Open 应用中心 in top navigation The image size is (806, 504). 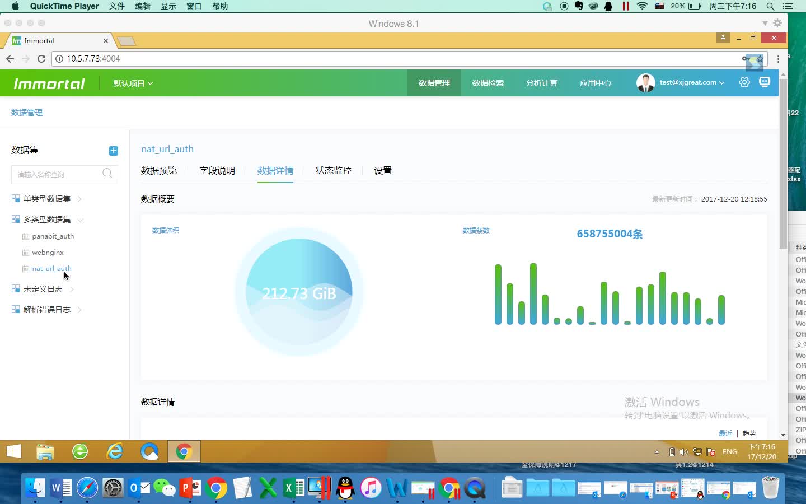pyautogui.click(x=596, y=83)
